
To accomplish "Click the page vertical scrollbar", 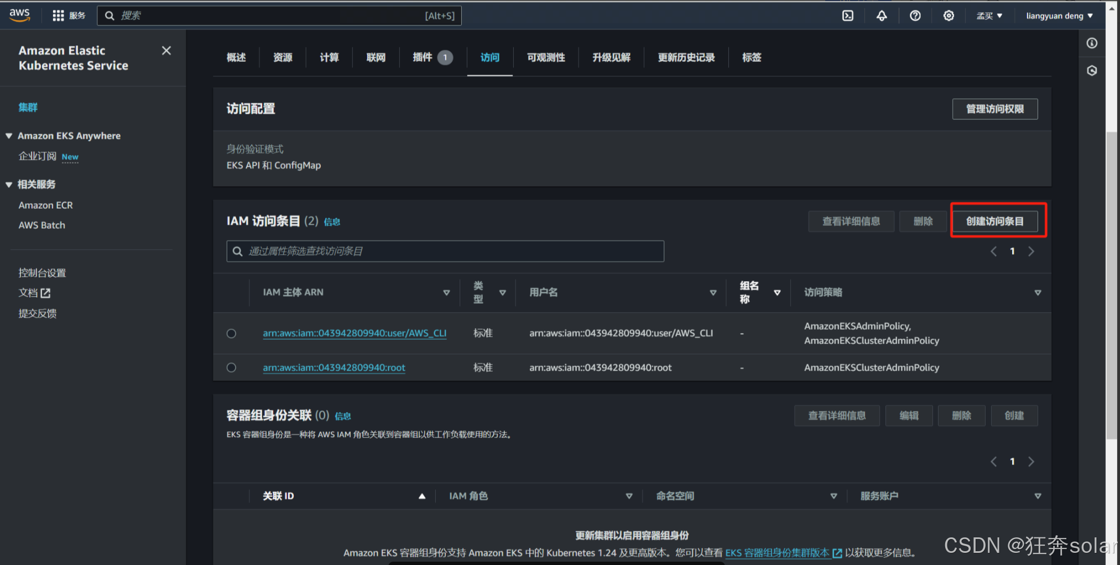I will point(1112,286).
